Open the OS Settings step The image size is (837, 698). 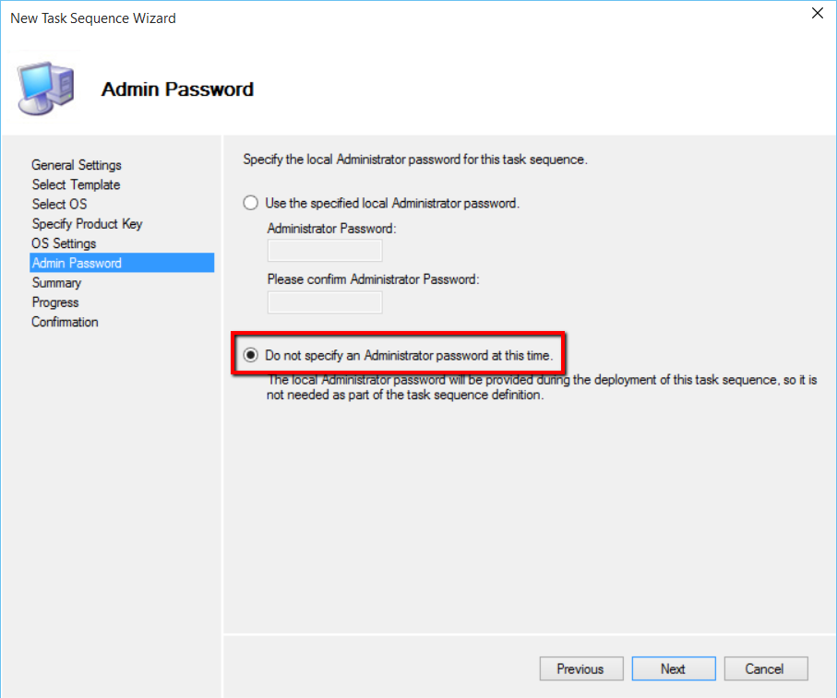click(x=64, y=243)
